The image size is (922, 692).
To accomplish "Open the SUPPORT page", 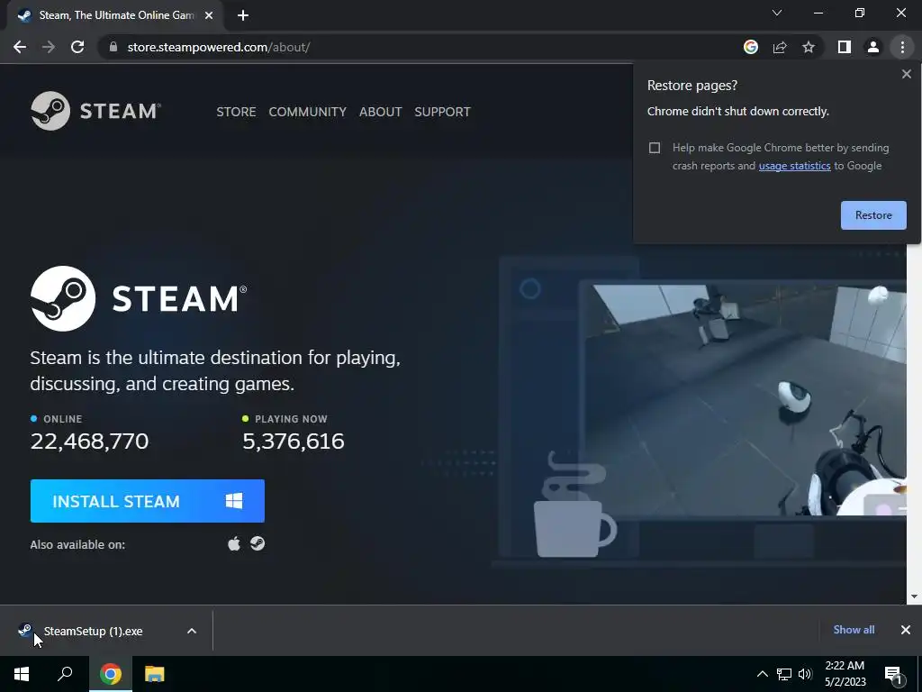I will (x=442, y=112).
